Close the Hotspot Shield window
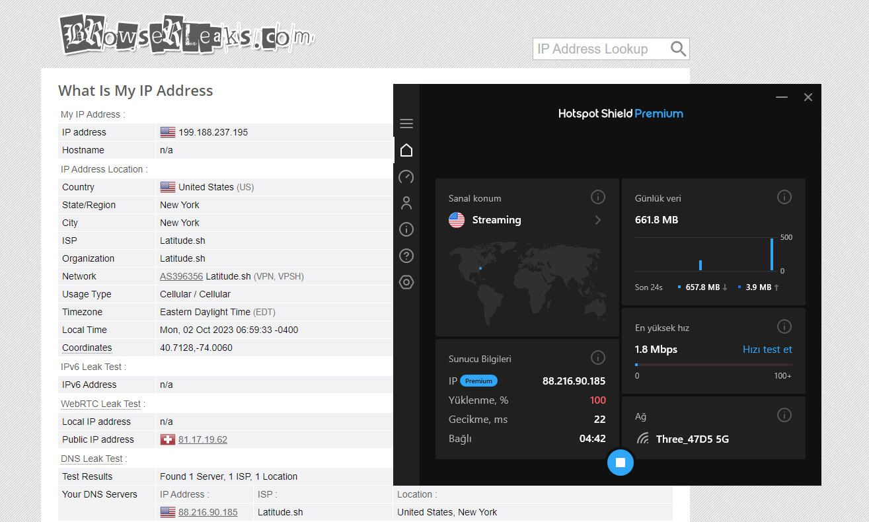Viewport: 869px width, 522px height. pos(808,97)
